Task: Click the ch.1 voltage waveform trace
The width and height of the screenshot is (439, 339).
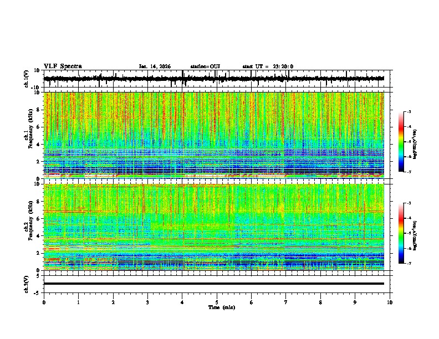Action: click(213, 79)
